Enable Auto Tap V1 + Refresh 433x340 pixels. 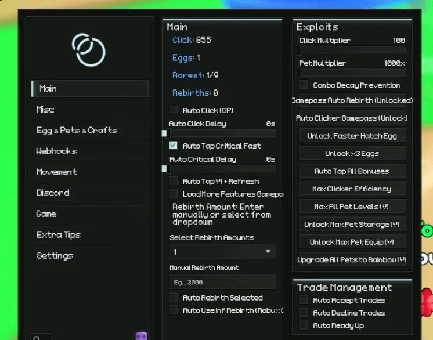click(173, 181)
